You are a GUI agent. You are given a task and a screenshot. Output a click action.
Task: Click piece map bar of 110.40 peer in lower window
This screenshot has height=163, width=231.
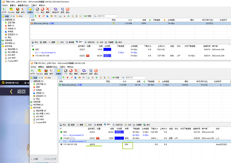click(x=119, y=138)
